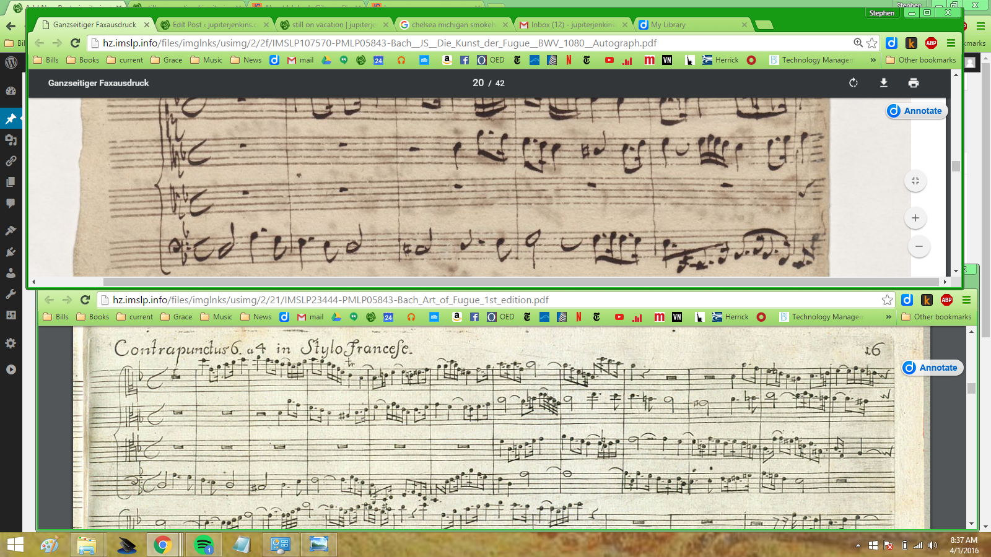Open Gmail mail bookmark in top window

click(x=300, y=60)
